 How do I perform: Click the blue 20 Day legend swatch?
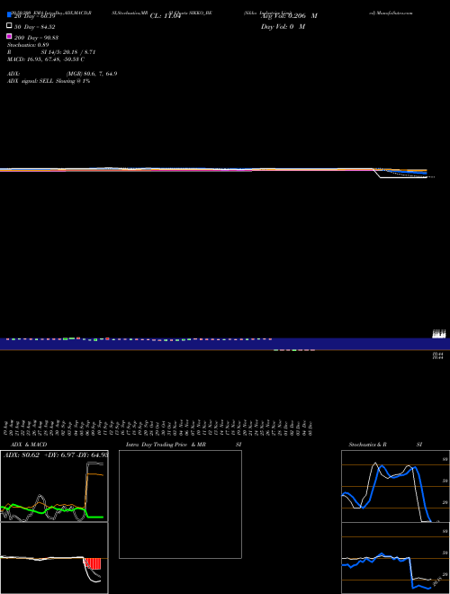[x=9, y=15]
